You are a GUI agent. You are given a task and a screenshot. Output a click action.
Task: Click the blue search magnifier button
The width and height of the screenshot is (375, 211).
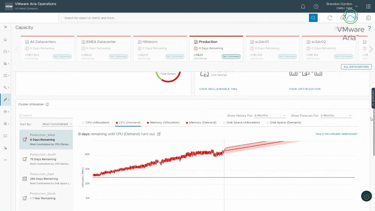pyautogui.click(x=313, y=18)
